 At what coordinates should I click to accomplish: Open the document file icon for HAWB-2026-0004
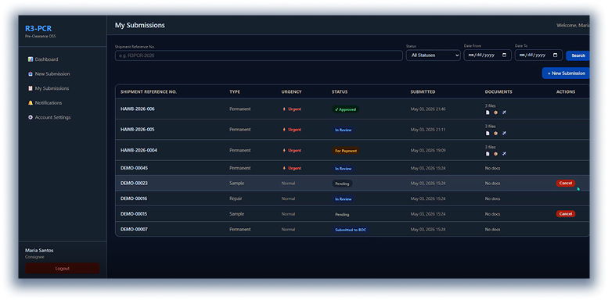[x=487, y=154]
